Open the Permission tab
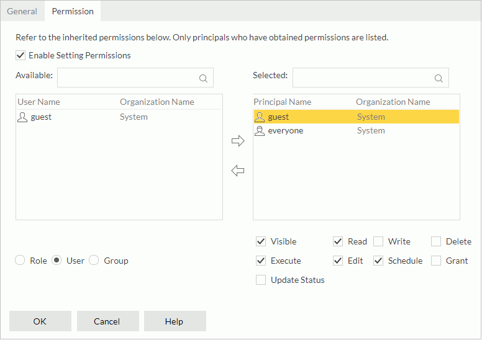The width and height of the screenshot is (482, 340). (73, 11)
